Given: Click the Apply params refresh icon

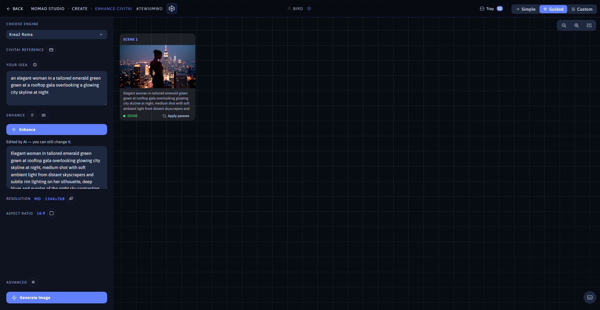Looking at the screenshot, I should (164, 116).
